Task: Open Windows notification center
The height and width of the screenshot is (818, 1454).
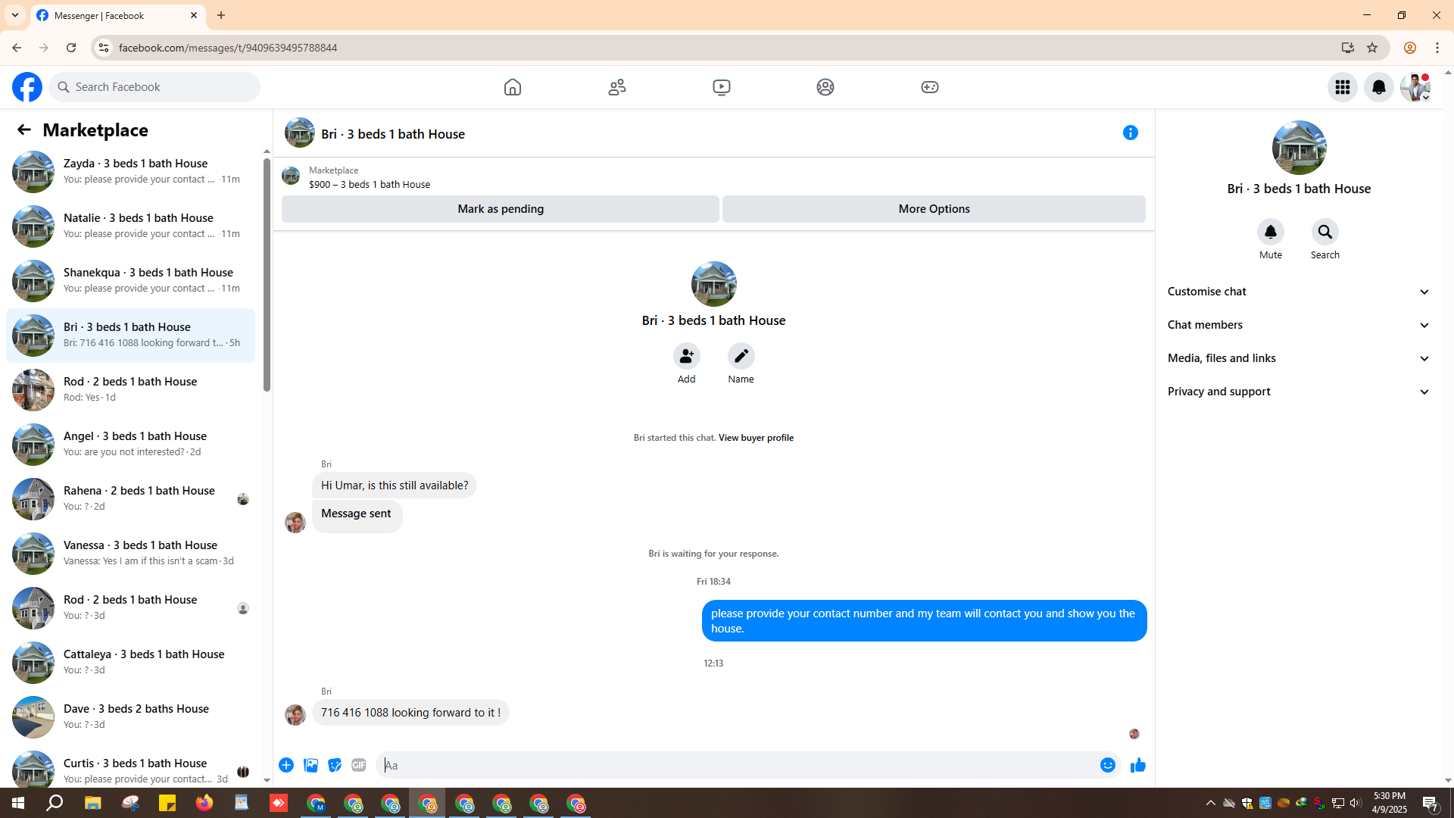Action: click(x=1431, y=803)
